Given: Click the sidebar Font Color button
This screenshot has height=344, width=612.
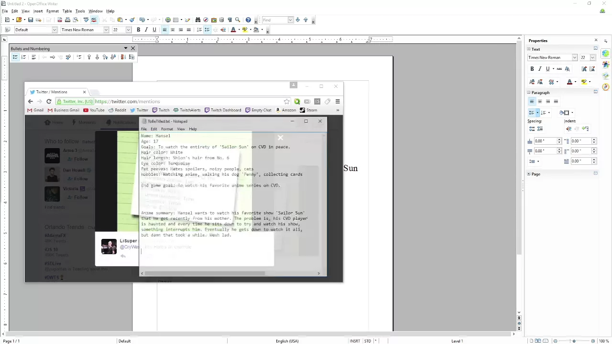Looking at the screenshot, I should tap(569, 82).
